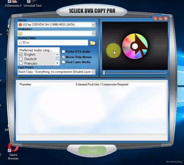Minimize the 1Click DVD Copy Pro window
This screenshot has height=165, width=184.
pos(160,18)
